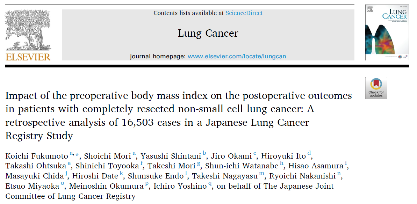Click the Elsevier tree logo

28,30
